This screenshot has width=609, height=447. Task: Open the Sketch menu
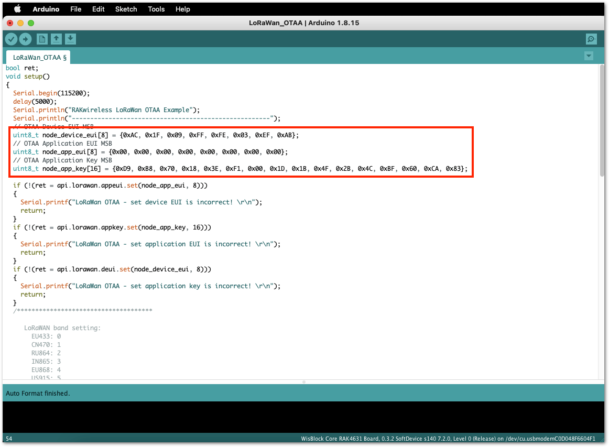coord(126,9)
